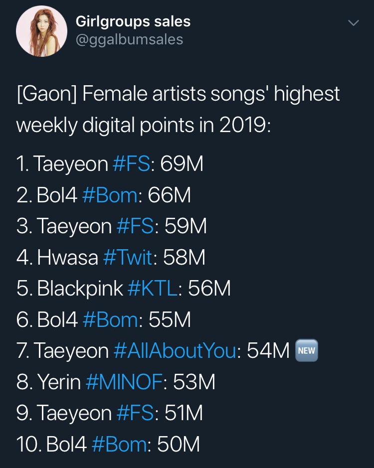Tap #FS hashtag in the 51M line
Viewport: 374px width, 468px height.
pos(135,413)
